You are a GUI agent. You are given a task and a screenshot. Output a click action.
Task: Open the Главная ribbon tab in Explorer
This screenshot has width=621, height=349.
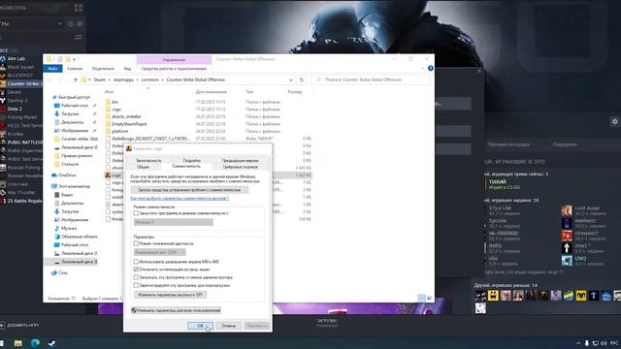click(x=75, y=69)
